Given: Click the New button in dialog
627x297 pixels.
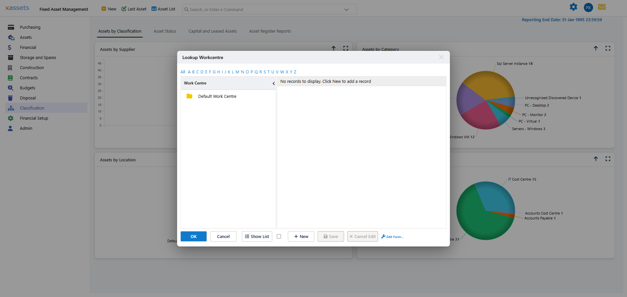Looking at the screenshot, I should [301, 237].
